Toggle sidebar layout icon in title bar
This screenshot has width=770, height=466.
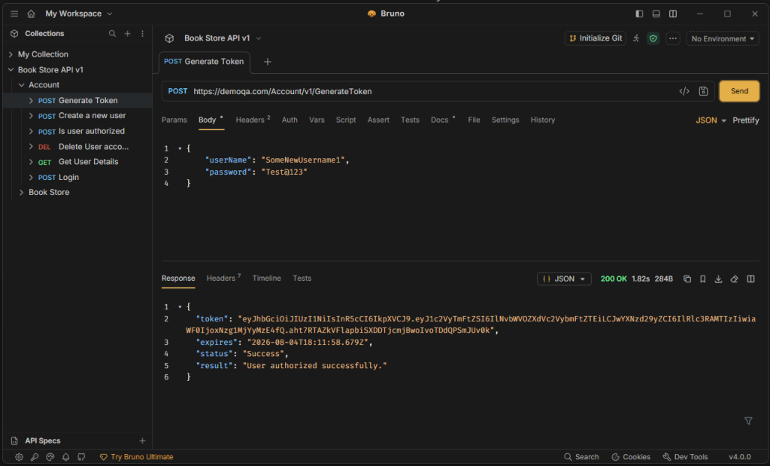(639, 14)
